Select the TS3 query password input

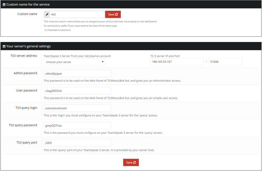[x=77, y=125]
